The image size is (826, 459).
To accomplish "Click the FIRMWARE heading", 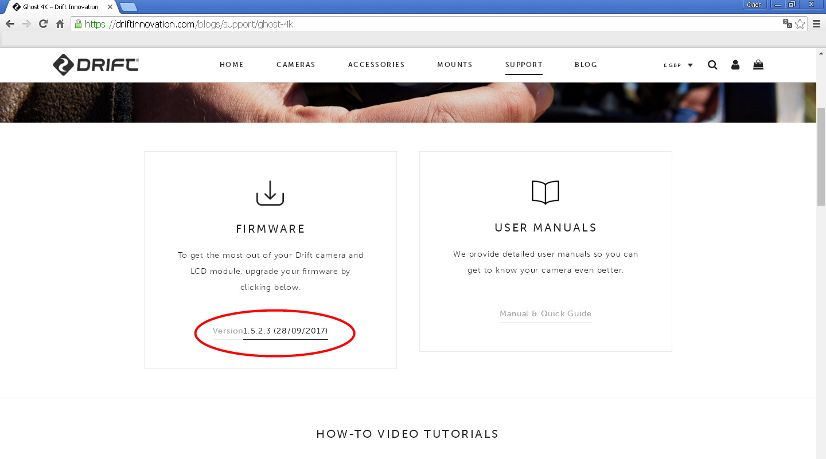I will point(270,229).
